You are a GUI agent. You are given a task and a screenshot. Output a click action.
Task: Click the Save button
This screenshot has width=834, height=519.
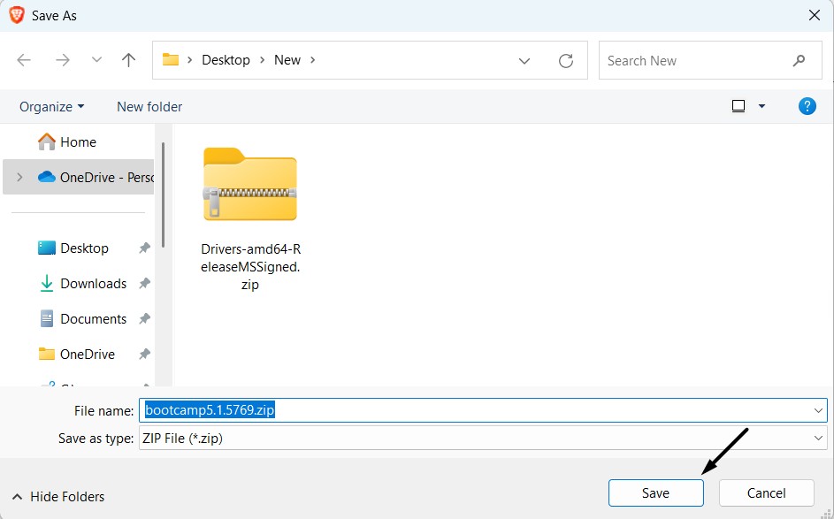(656, 493)
